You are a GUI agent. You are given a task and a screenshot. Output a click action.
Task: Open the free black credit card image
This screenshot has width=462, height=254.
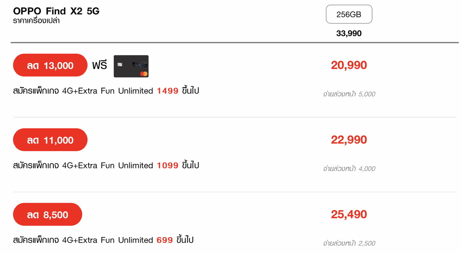[131, 66]
